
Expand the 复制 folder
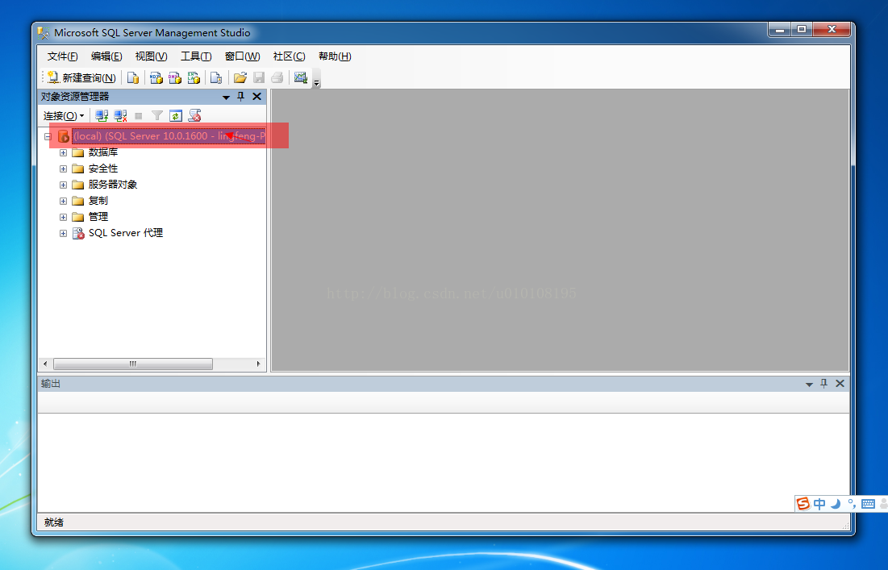(x=64, y=201)
